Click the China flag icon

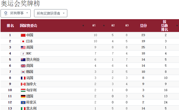[23, 35]
